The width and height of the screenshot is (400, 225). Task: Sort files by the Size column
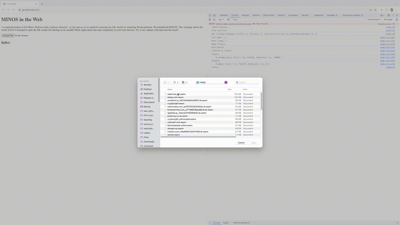(x=230, y=89)
